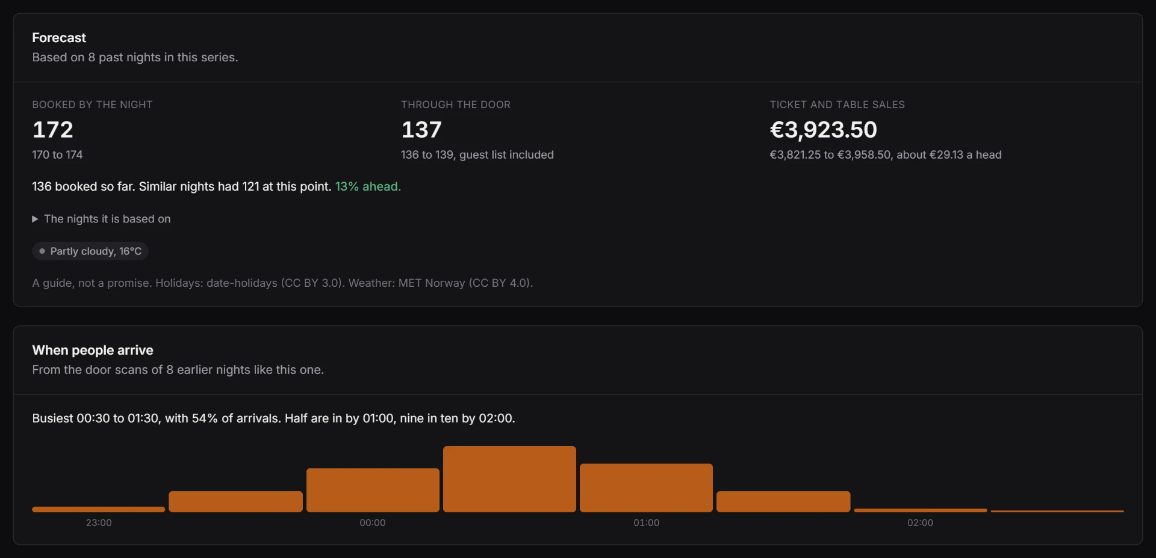Viewport: 1156px width, 558px height.
Task: Click the €3,923.50 sales figure
Action: pyautogui.click(x=824, y=129)
